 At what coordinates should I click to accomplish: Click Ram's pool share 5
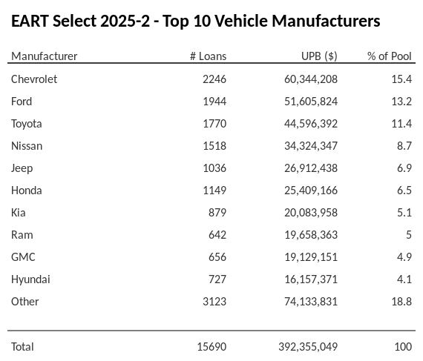coord(409,235)
